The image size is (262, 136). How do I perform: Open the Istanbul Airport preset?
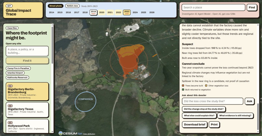(15, 73)
